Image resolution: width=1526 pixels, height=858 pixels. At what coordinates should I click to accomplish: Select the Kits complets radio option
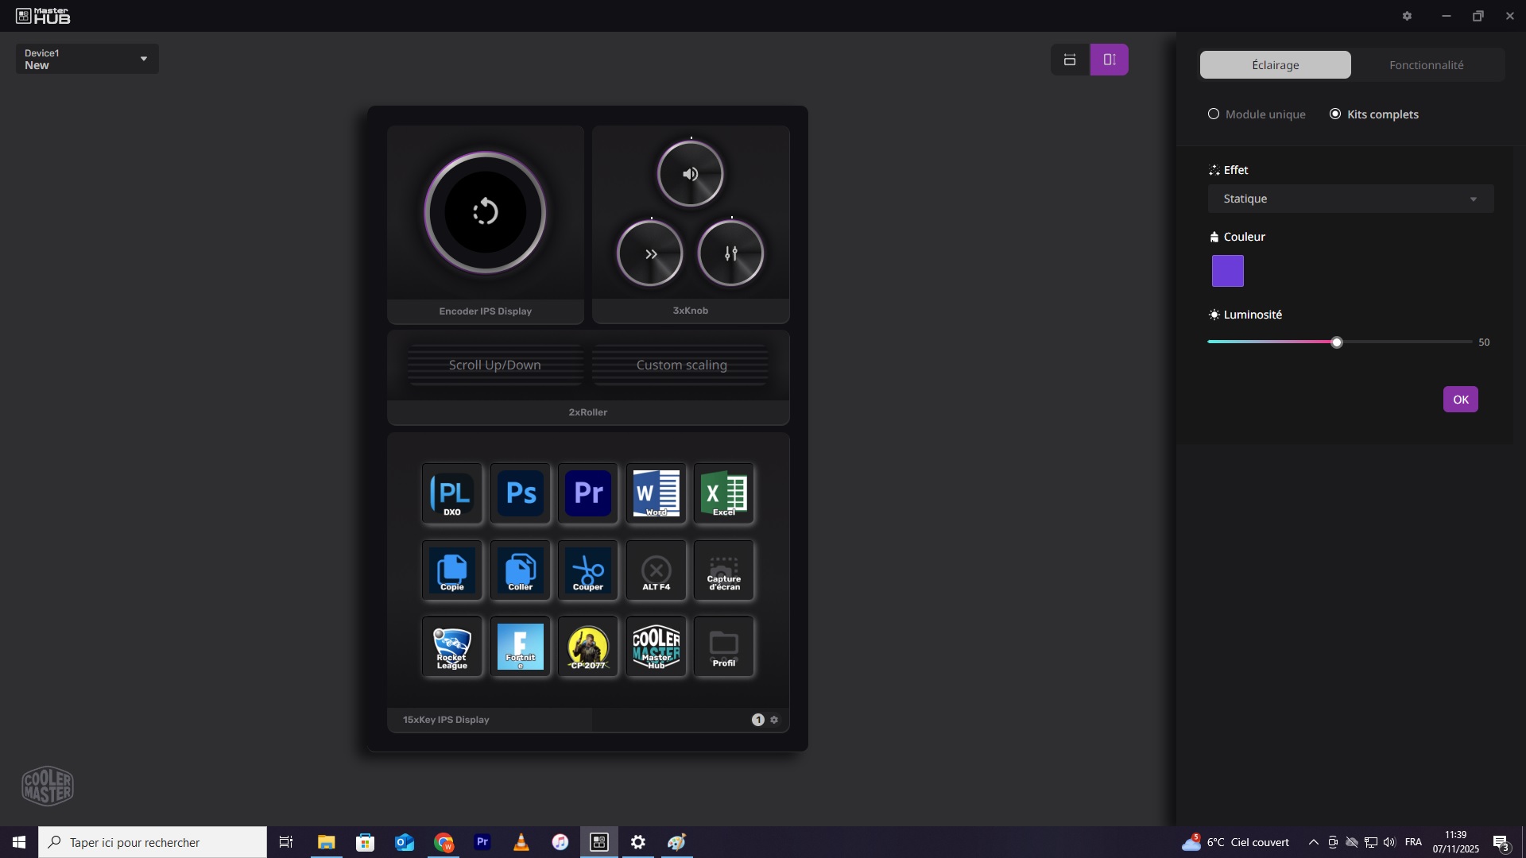pos(1335,114)
